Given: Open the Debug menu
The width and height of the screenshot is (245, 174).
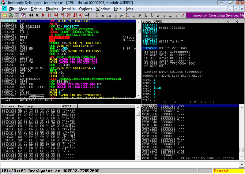Looking at the screenshot, I should coord(36,9).
